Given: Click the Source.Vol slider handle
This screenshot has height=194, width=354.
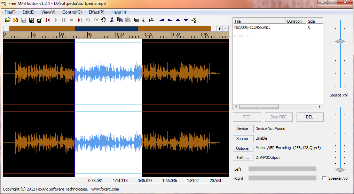Looking at the screenshot, I should point(340,41).
